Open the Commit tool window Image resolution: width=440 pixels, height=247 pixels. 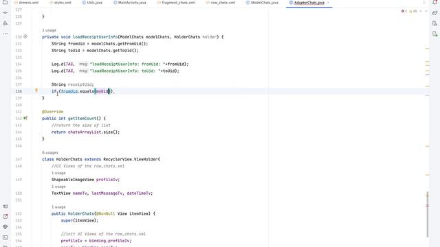click(x=5, y=13)
